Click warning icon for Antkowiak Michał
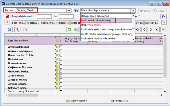The width and height of the screenshot is (170, 106). (x=57, y=47)
